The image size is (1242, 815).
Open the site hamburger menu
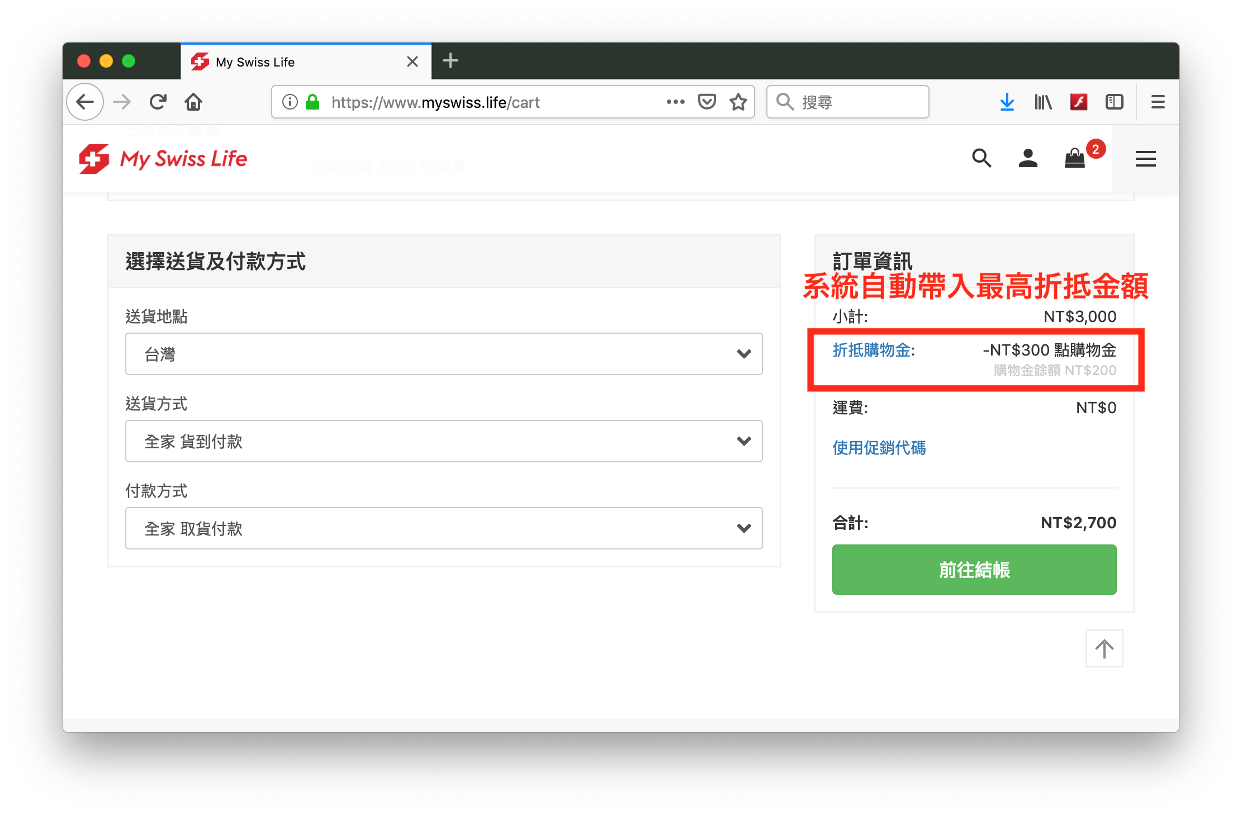point(1145,159)
